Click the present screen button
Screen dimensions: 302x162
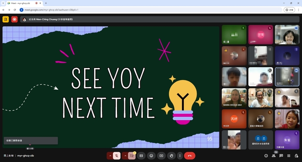click(161, 156)
